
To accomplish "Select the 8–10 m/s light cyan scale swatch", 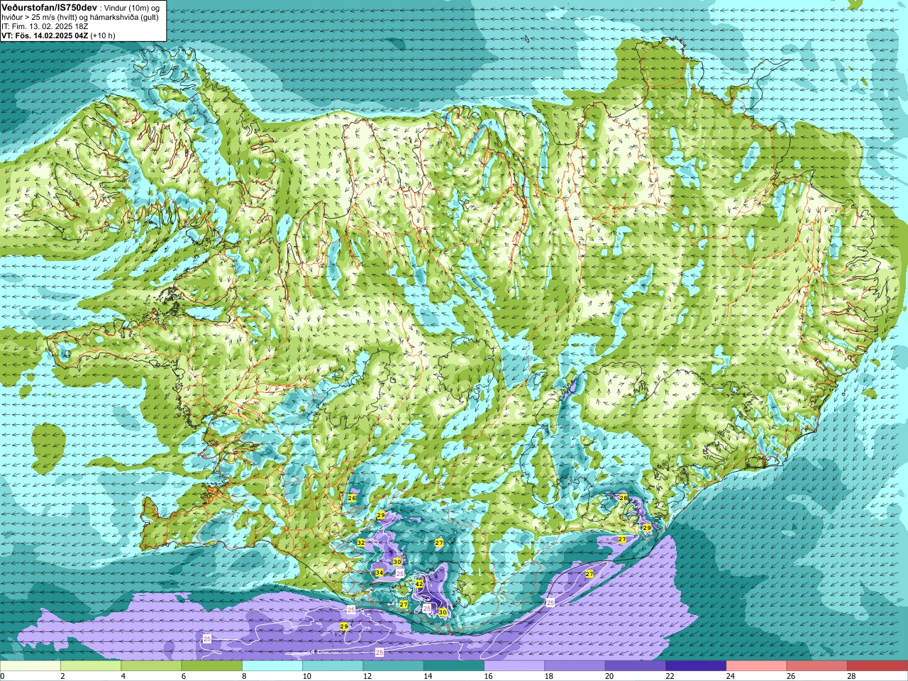I will [272, 666].
